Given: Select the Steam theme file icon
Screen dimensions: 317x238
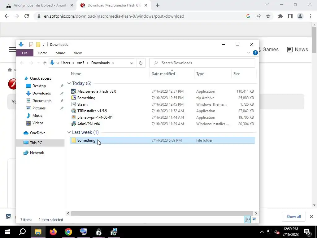Looking at the screenshot, I should click(74, 104).
